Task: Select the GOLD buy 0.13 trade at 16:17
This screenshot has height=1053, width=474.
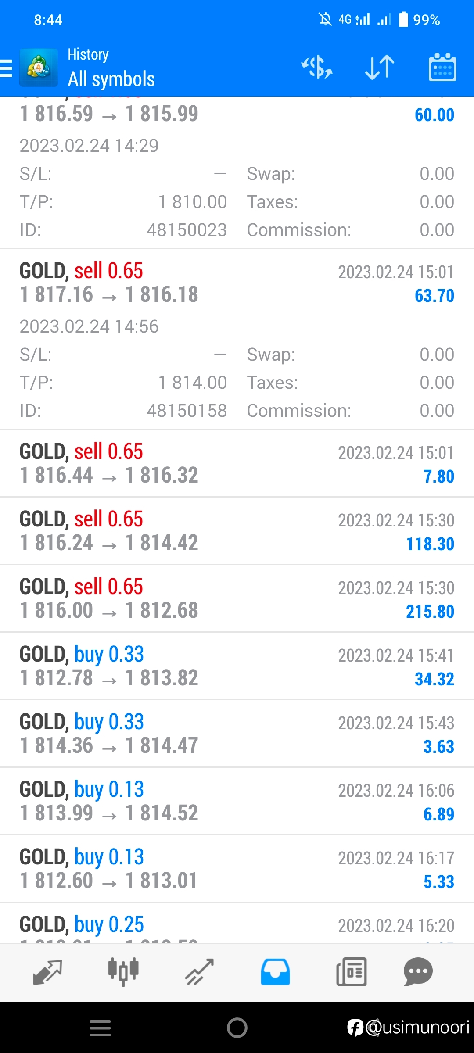Action: click(237, 869)
